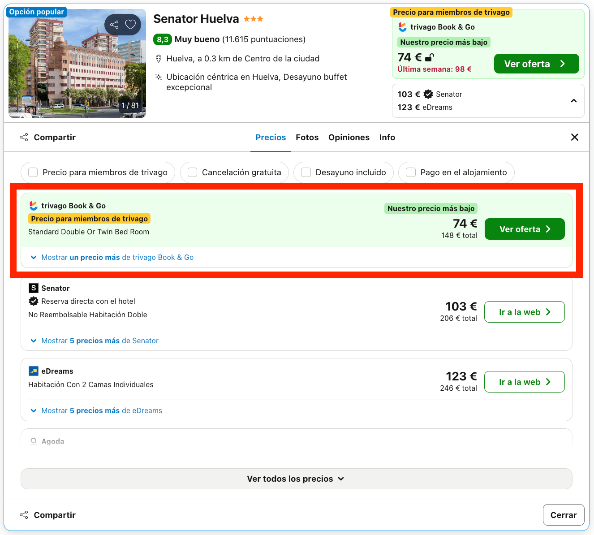This screenshot has height=535, width=594.
Task: Click the location pin icon beside Huelva
Action: click(x=158, y=59)
